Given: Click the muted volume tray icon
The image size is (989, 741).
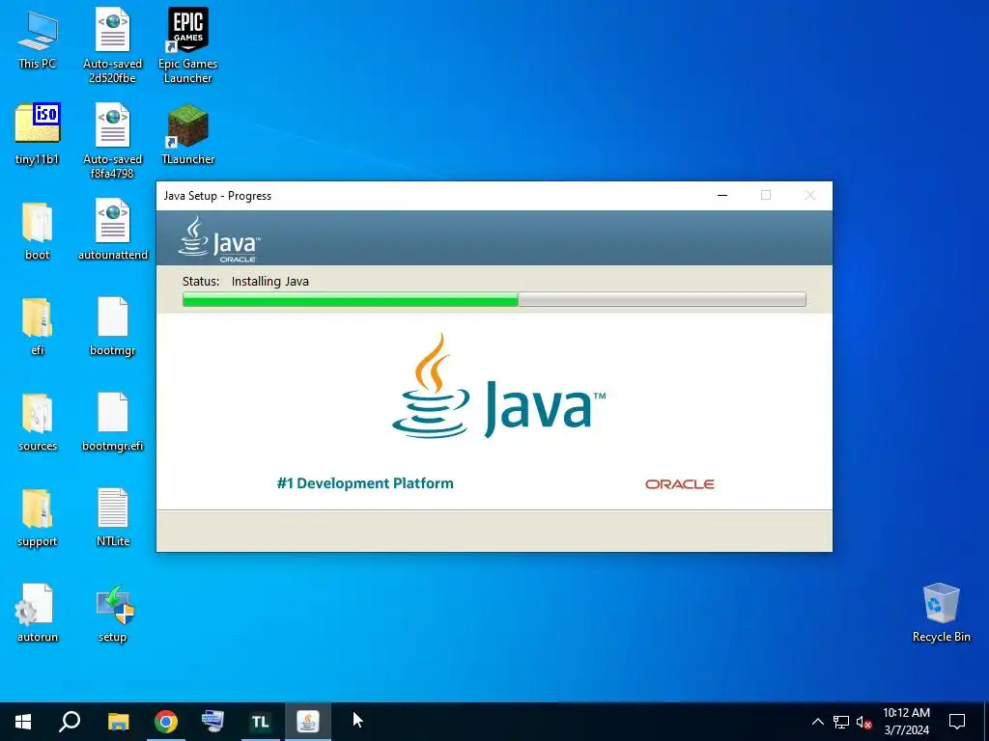Looking at the screenshot, I should pyautogui.click(x=864, y=722).
